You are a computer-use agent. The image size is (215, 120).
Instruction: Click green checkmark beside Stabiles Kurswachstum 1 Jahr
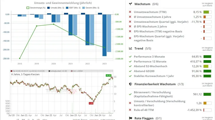click(130, 76)
